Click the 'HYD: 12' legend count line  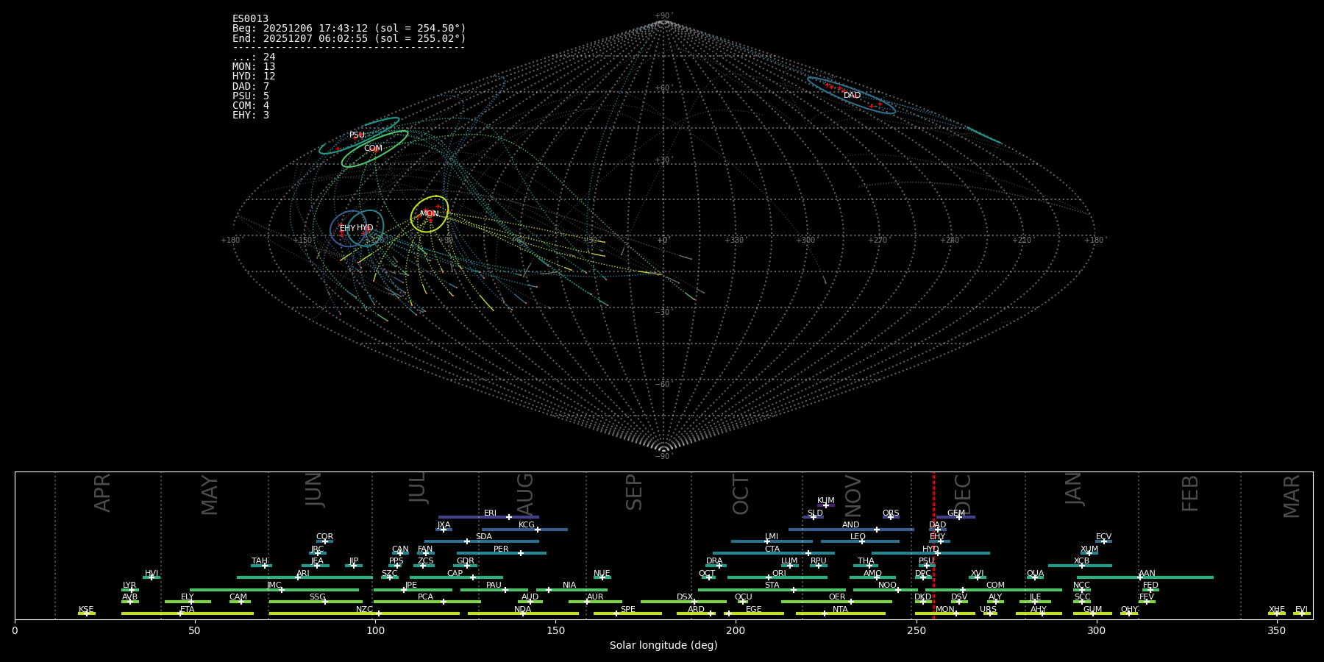[x=254, y=76]
